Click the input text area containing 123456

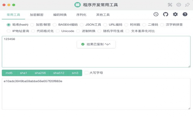click(x=96, y=52)
